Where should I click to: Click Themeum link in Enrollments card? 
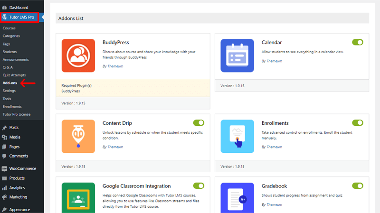pos(275,147)
